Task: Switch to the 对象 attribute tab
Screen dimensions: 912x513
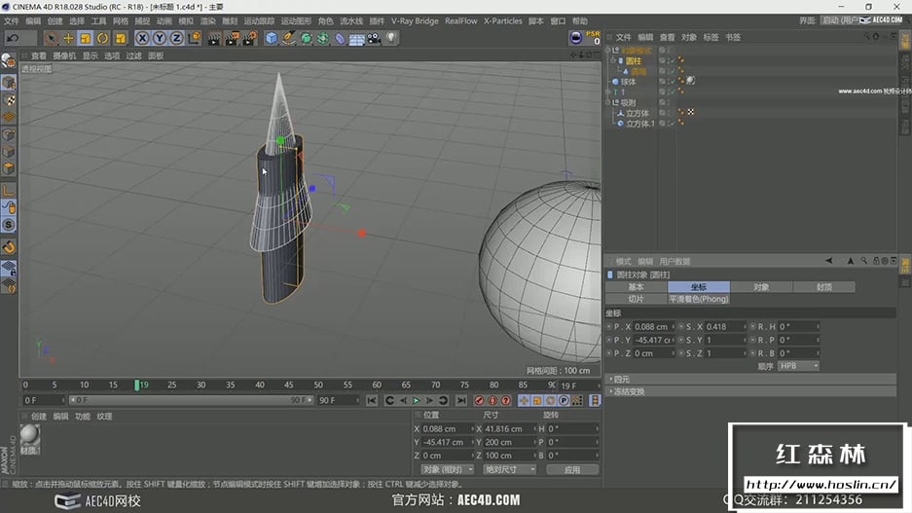Action: point(761,287)
